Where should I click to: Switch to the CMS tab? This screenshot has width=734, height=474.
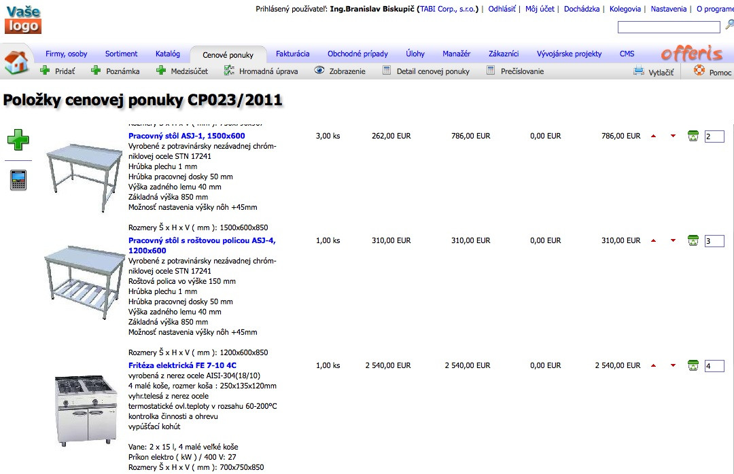[x=627, y=54]
